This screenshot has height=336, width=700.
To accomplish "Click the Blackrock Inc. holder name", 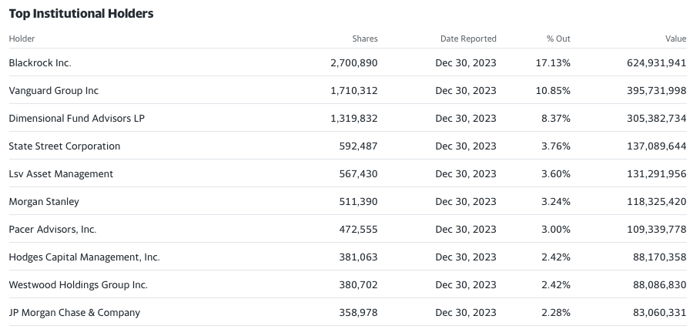I will click(40, 62).
